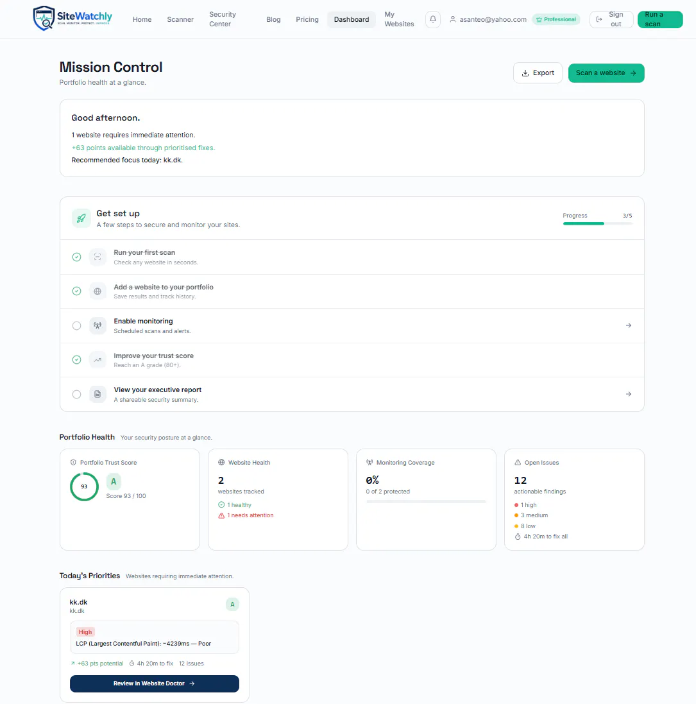Click the 0 of 2 protected text
Screen dimensions: 696x704
tap(387, 492)
